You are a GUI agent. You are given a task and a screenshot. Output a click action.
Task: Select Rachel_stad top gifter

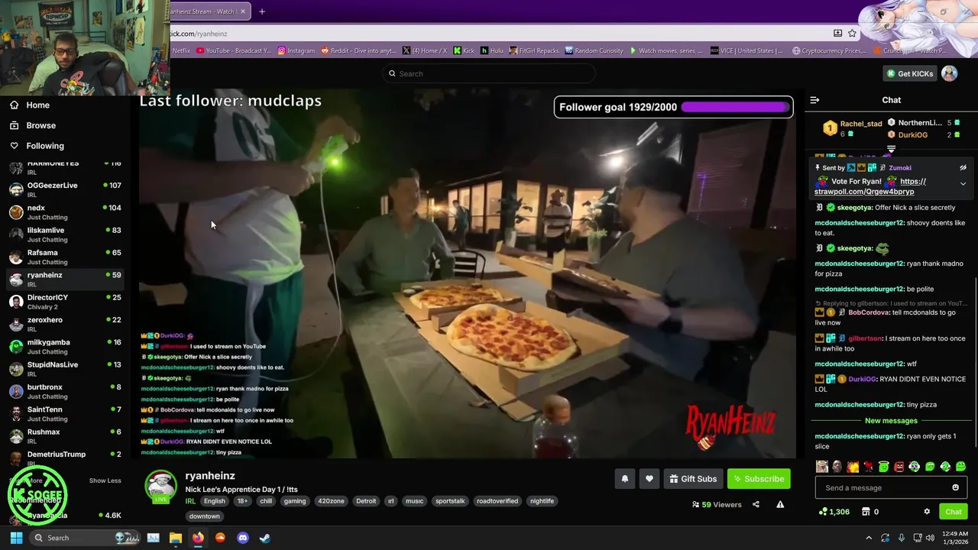tap(853, 128)
